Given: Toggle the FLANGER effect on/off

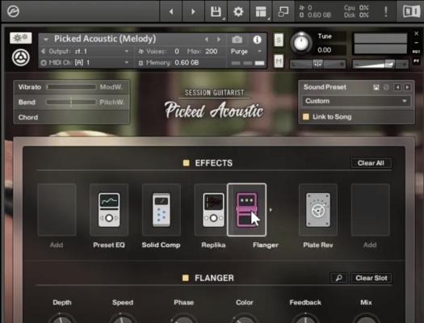Looking at the screenshot, I should coord(186,278).
